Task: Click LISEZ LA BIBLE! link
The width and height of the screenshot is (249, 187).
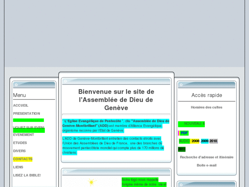Action: pyautogui.click(x=27, y=175)
